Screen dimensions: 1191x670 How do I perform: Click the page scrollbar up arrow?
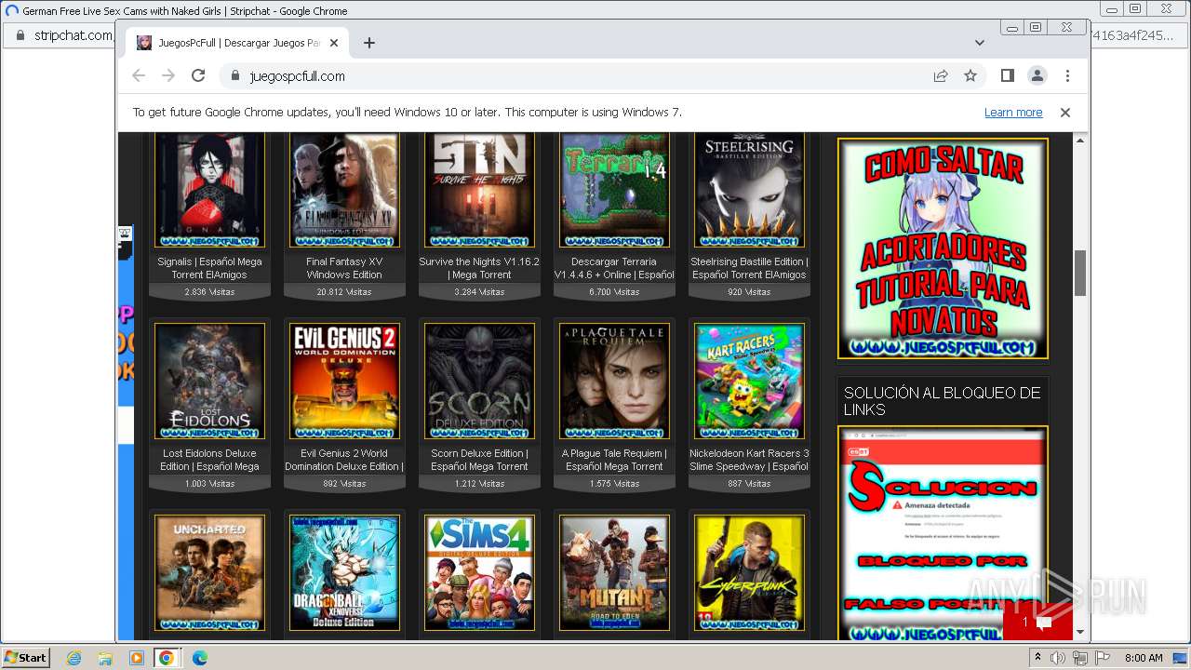1080,141
